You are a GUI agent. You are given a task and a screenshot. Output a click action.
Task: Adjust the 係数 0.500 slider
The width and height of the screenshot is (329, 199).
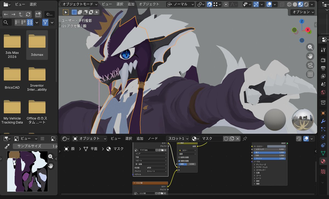[x=187, y=164]
